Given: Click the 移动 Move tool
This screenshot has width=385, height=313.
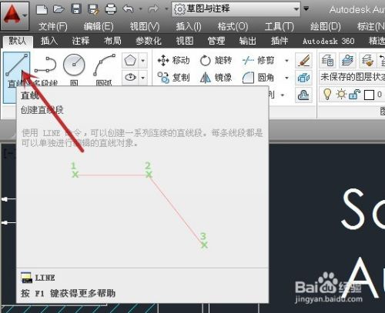Looking at the screenshot, I should pyautogui.click(x=173, y=61).
